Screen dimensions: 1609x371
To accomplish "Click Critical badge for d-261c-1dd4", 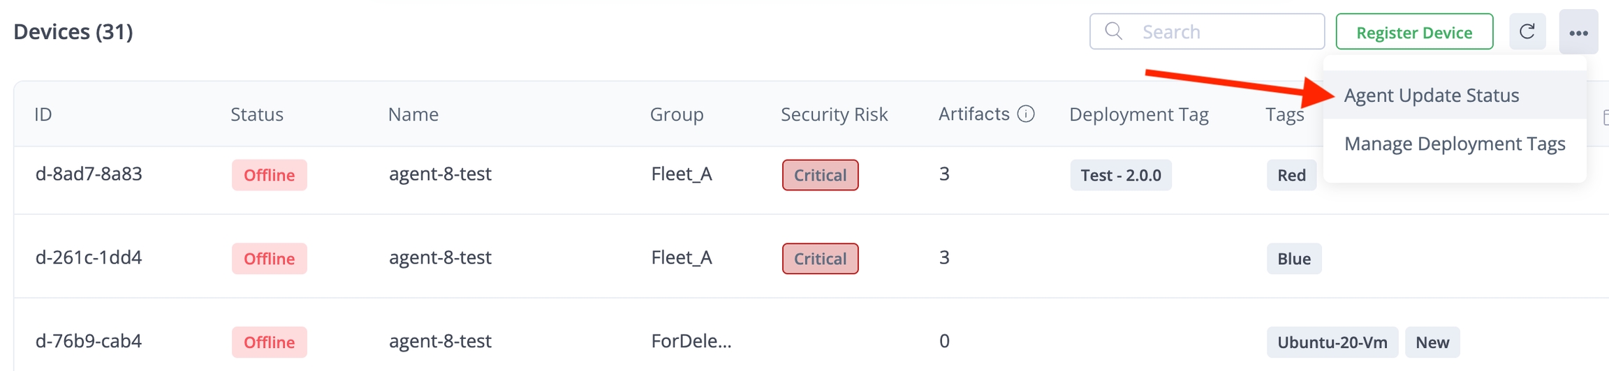I will pyautogui.click(x=820, y=259).
